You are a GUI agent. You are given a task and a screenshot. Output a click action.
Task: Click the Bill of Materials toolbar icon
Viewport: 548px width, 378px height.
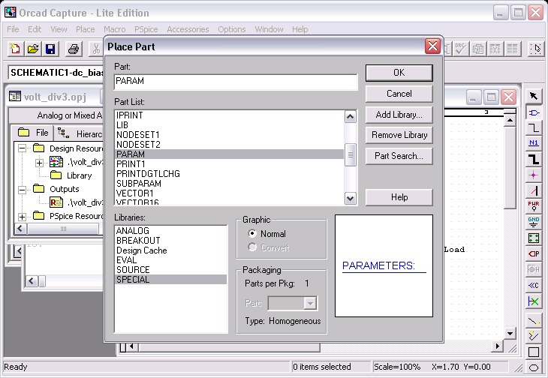[x=513, y=49]
